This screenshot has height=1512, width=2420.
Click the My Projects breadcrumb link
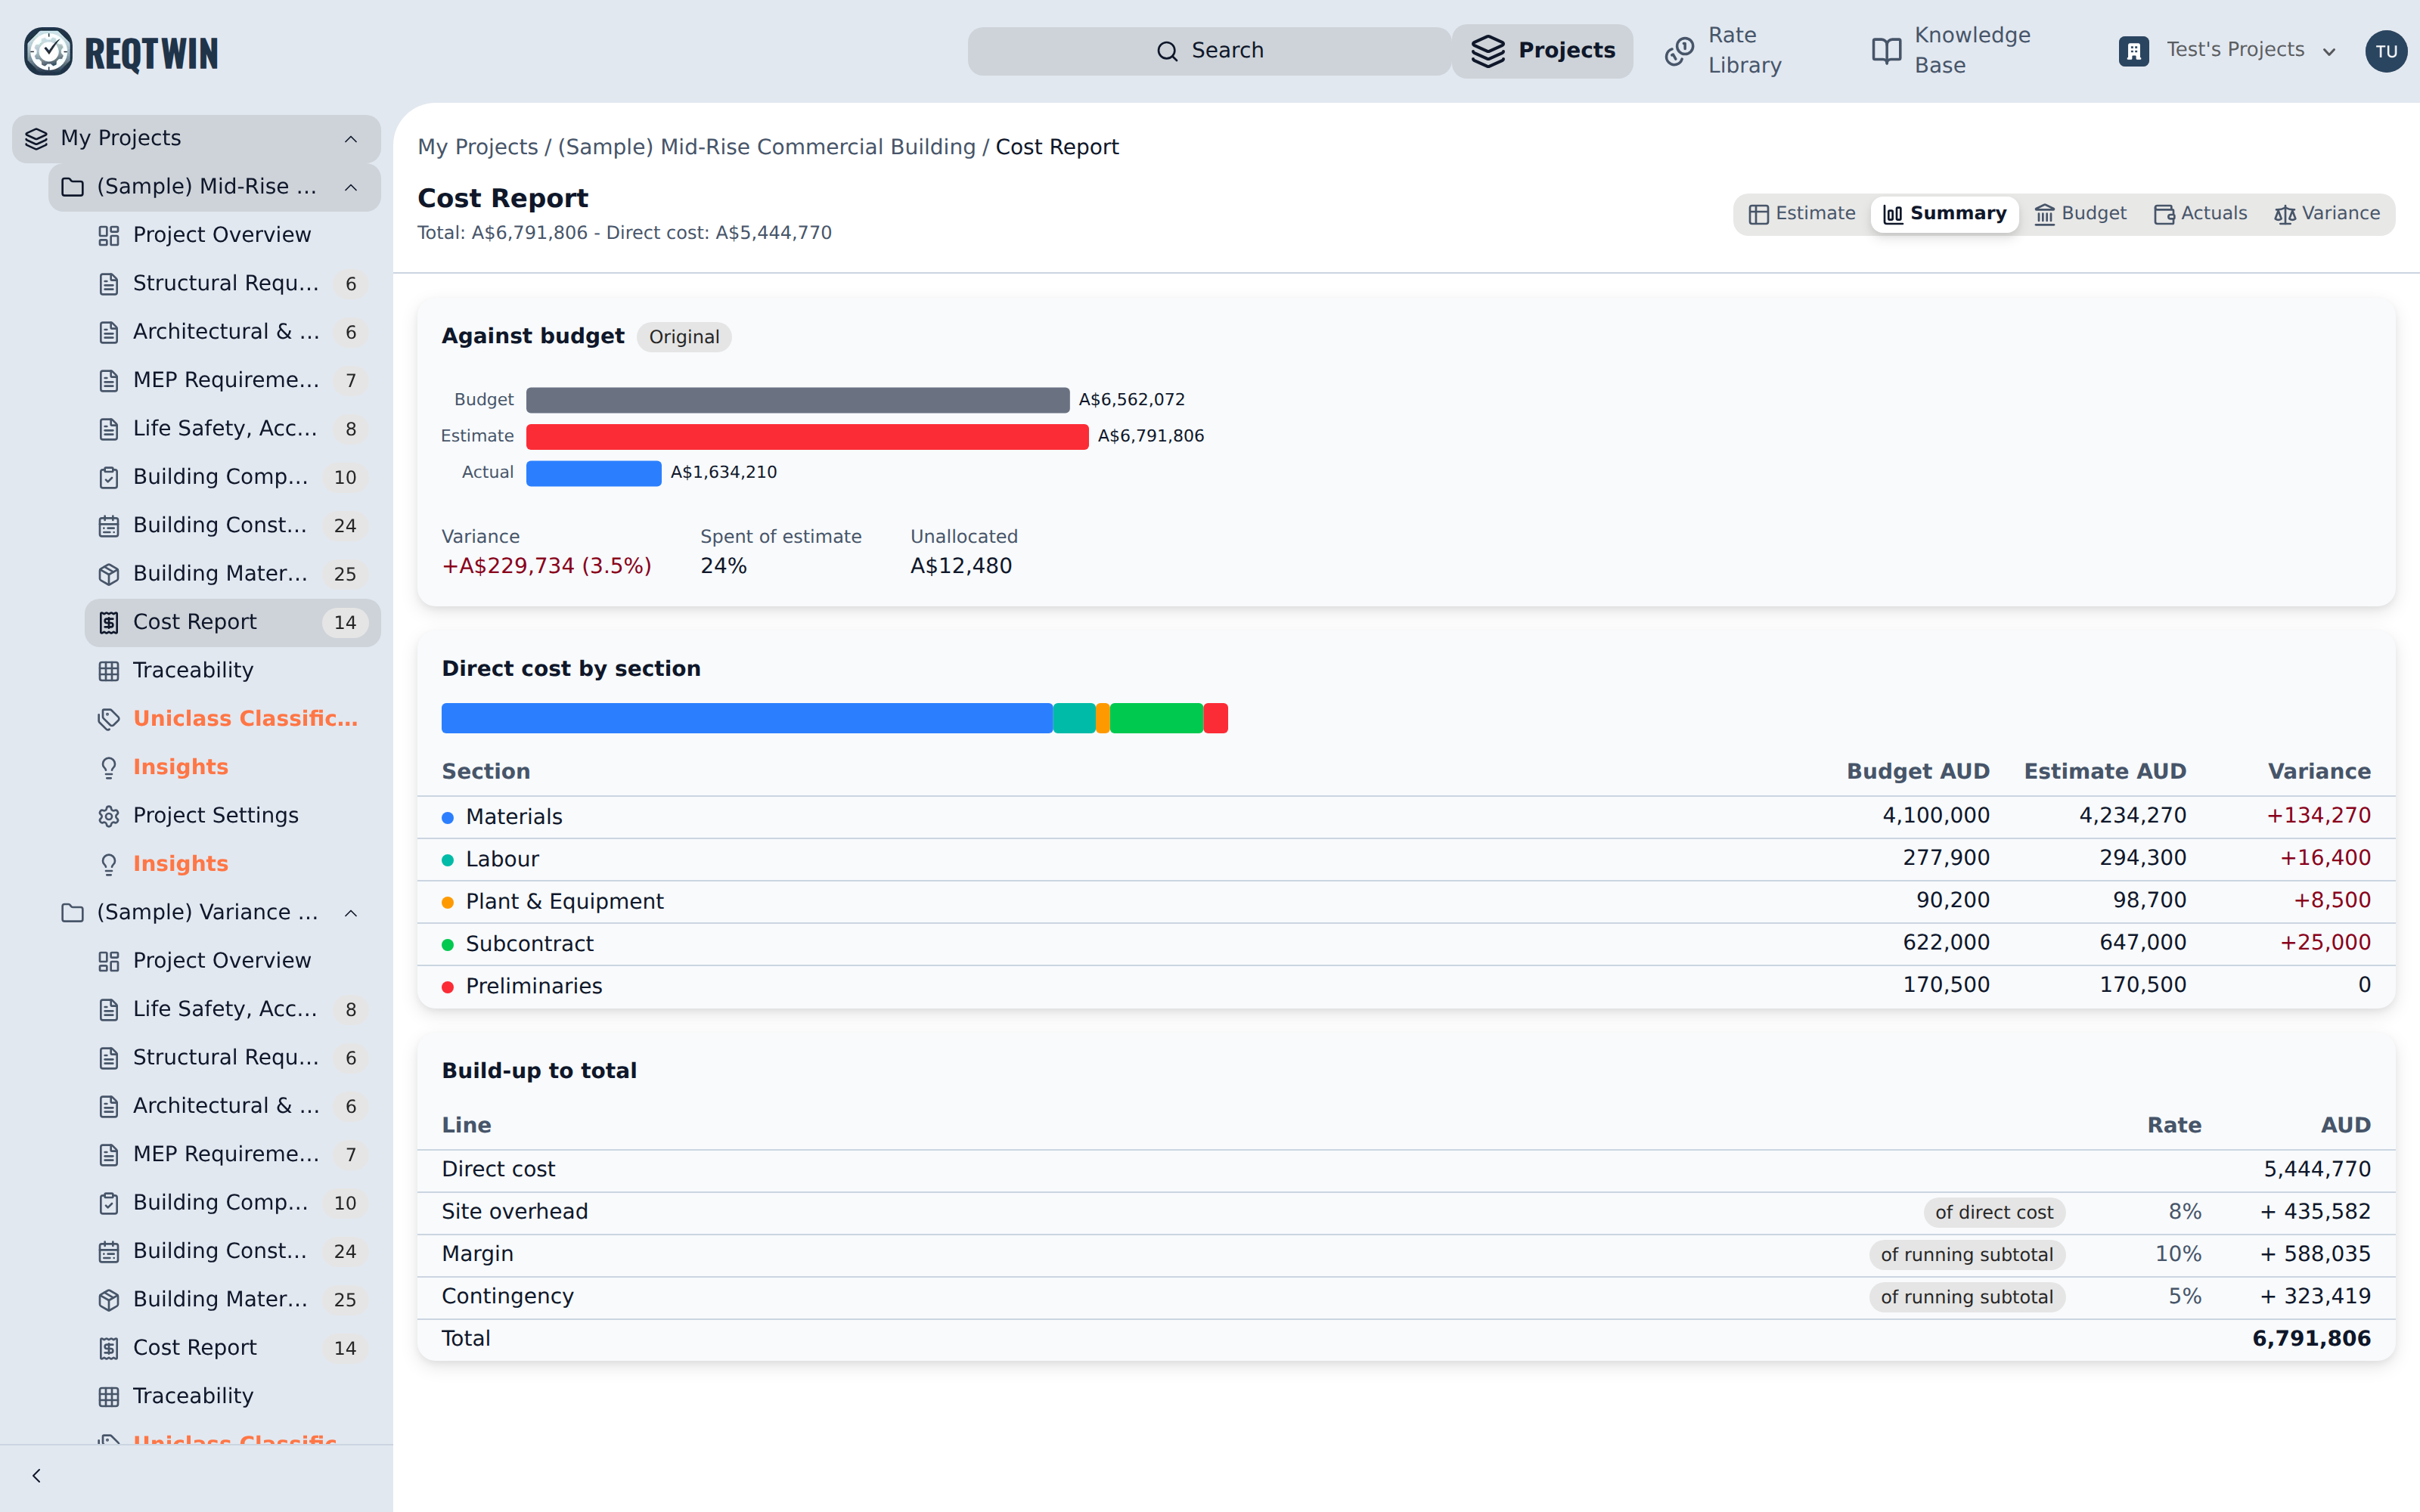tap(477, 147)
